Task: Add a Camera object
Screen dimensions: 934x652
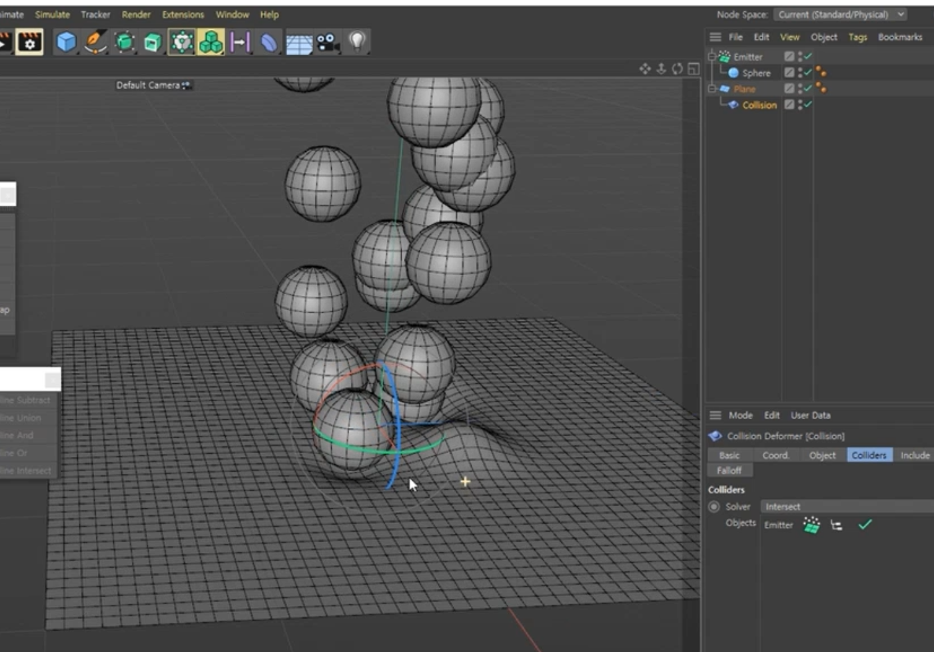Action: pos(328,43)
